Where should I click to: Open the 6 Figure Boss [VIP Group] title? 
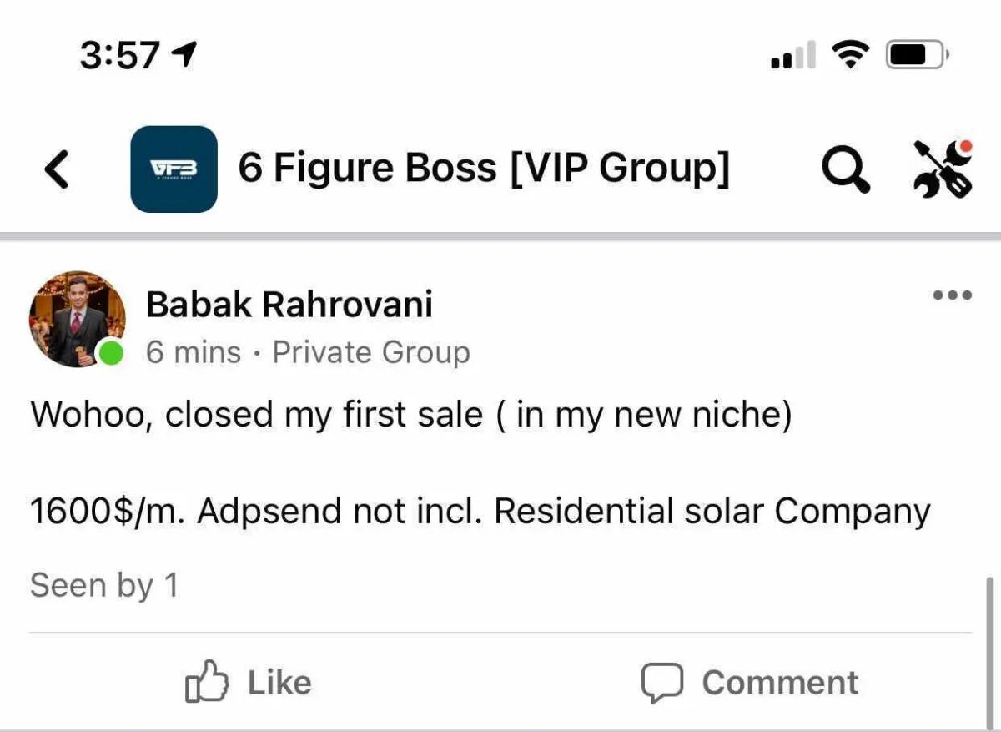click(x=484, y=169)
